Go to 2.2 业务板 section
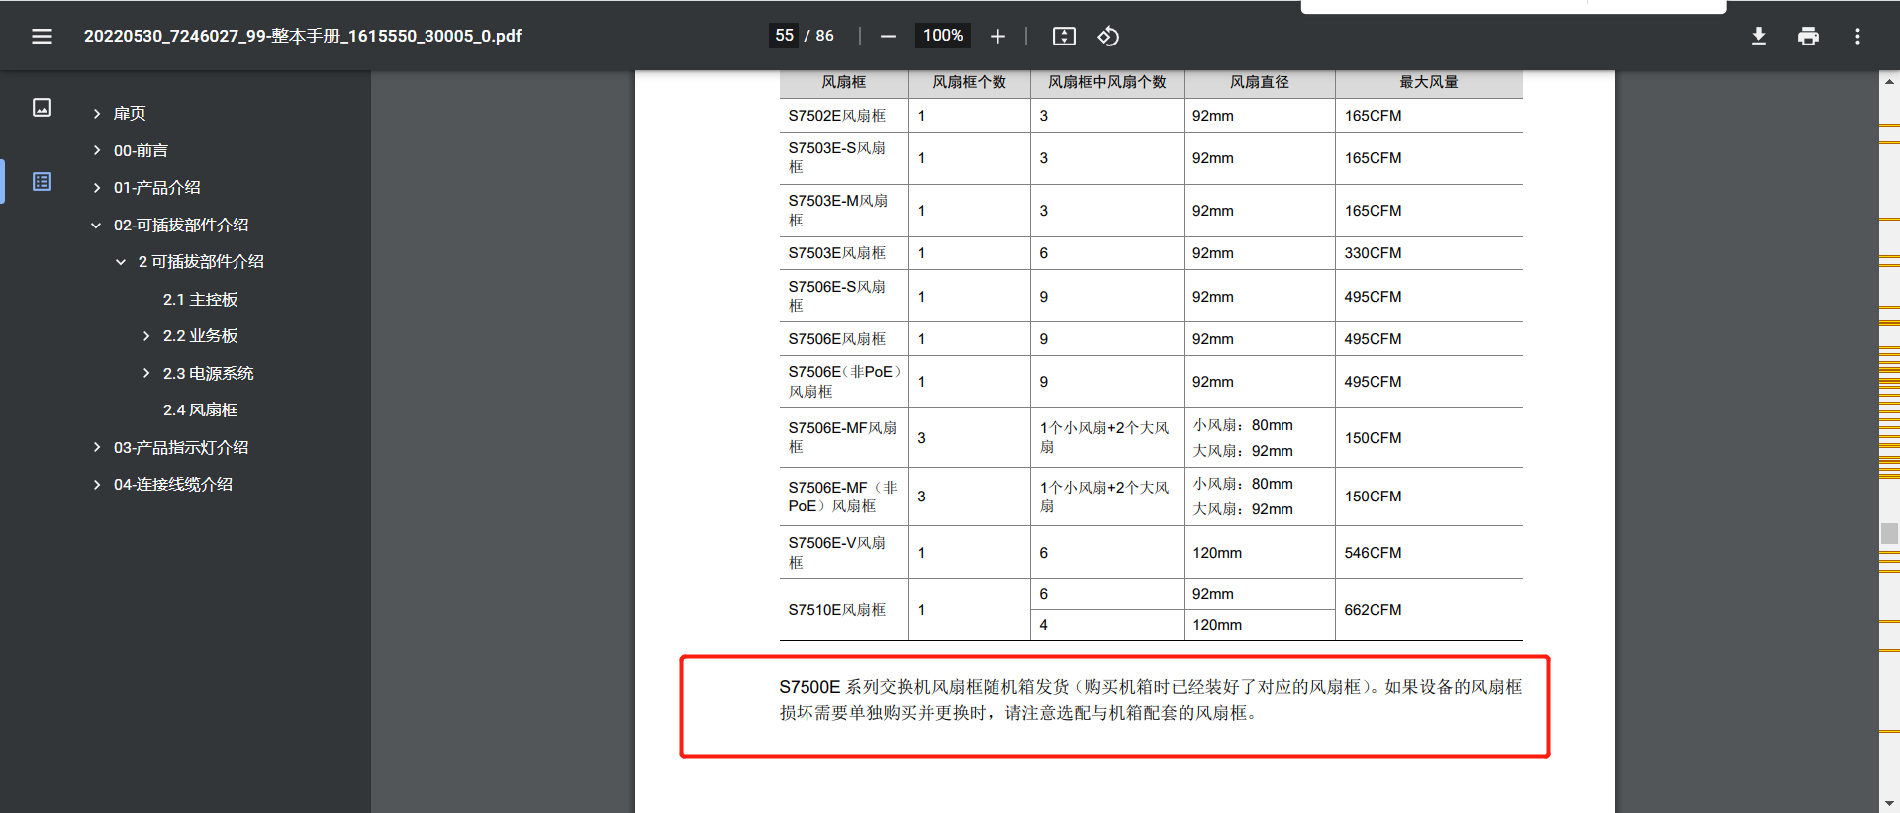 tap(200, 336)
